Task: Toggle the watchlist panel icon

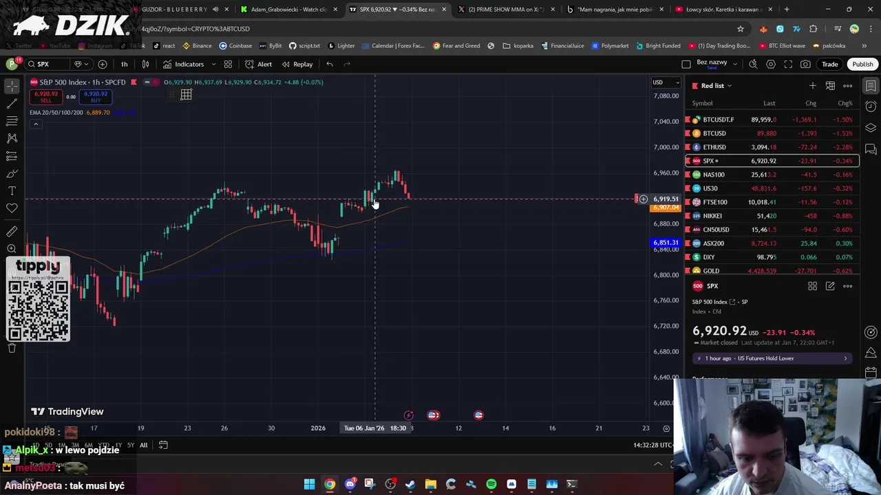Action: tap(871, 86)
